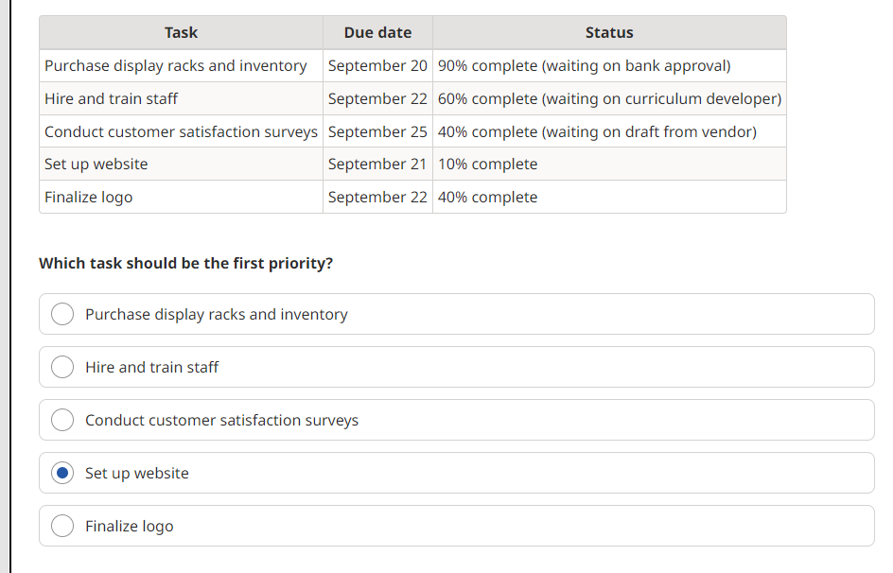Image resolution: width=893 pixels, height=573 pixels.
Task: Choose 'Hire and train staff' as first priority
Action: point(62,367)
